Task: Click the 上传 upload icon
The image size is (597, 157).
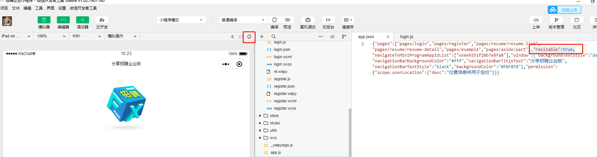Action: pos(536,20)
